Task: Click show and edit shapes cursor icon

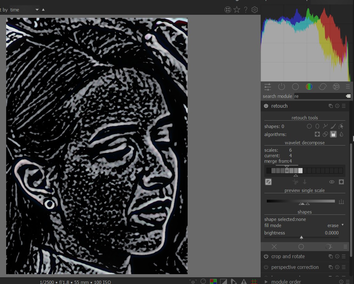Action: coord(341,126)
